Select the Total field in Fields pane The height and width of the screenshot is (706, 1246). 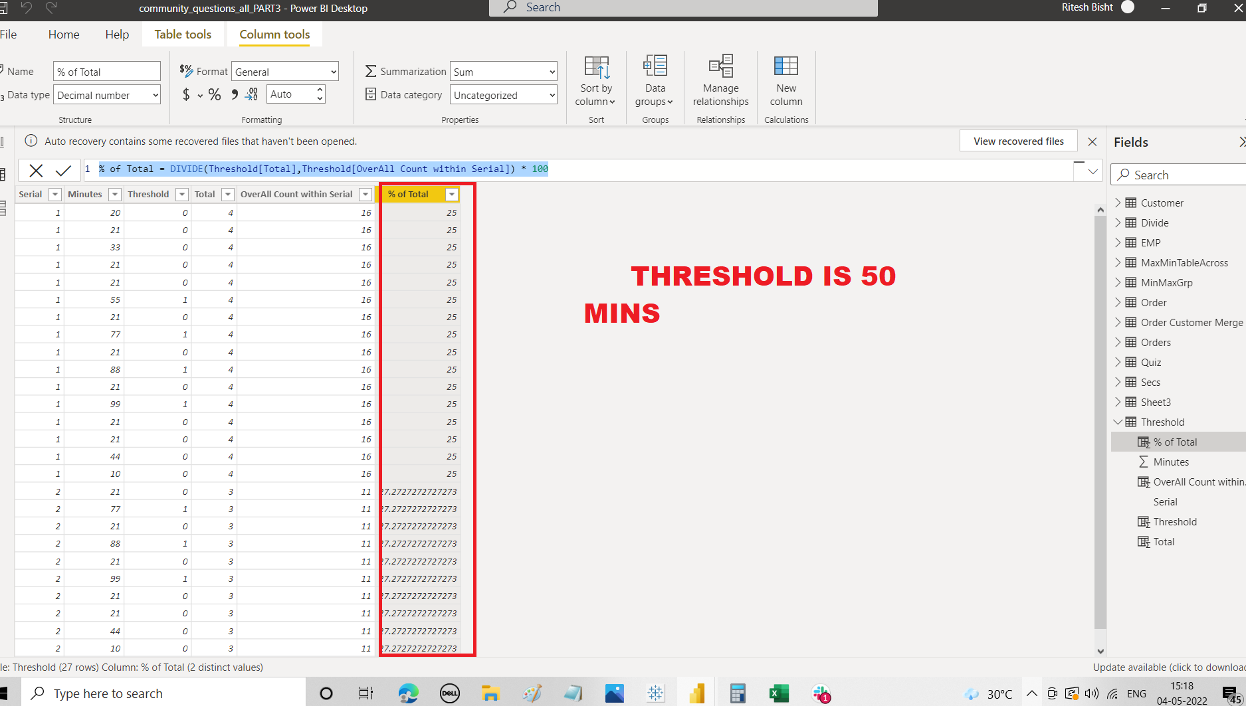pos(1164,541)
